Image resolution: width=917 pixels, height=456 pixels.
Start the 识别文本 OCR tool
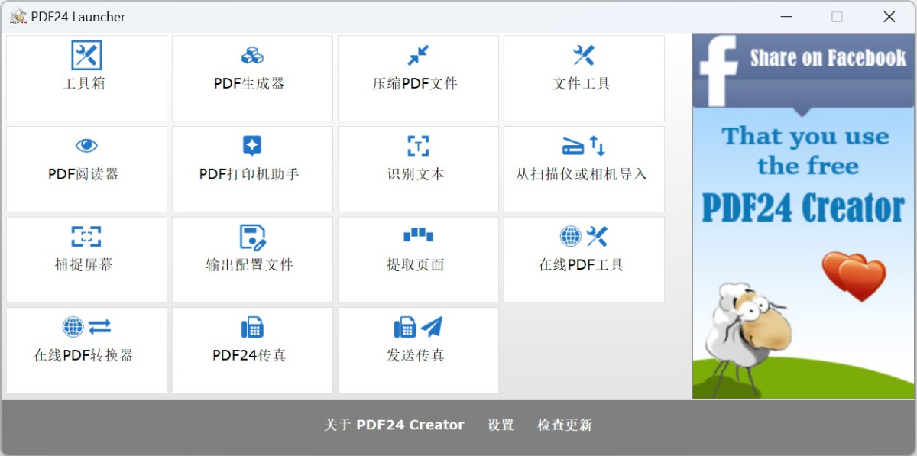pyautogui.click(x=417, y=167)
